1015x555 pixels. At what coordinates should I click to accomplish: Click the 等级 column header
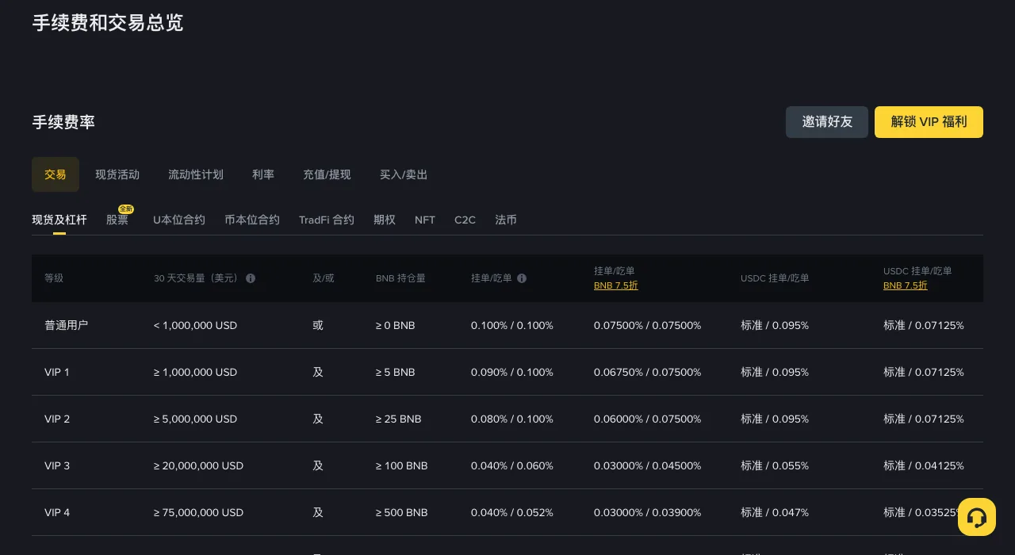pyautogui.click(x=54, y=278)
